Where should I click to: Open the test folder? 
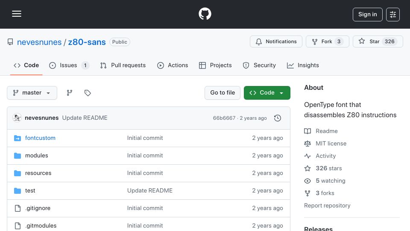(30, 191)
